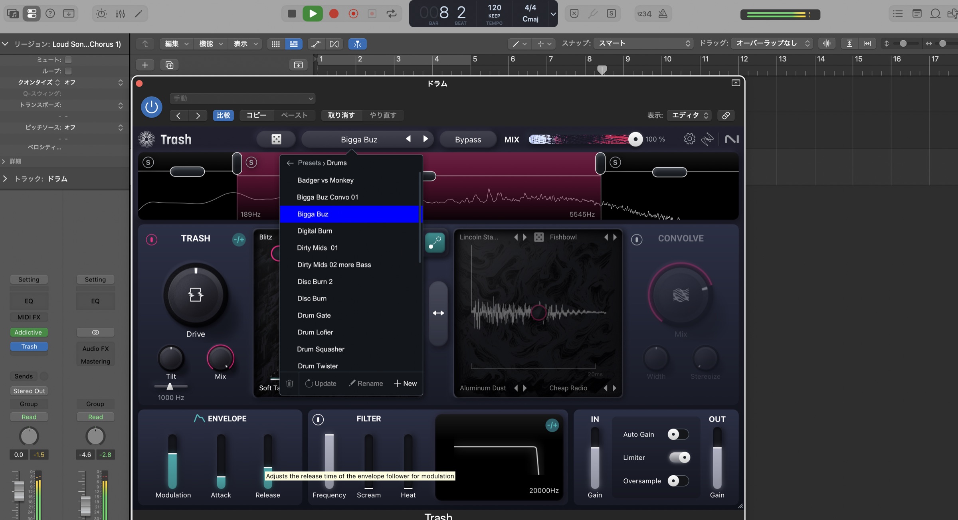This screenshot has height=520, width=958.
Task: Click the plugin link chain icon
Action: tap(726, 115)
